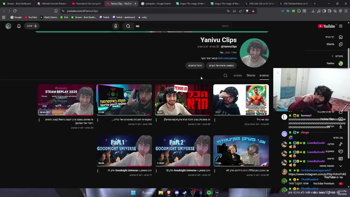
Task: Open options for the 11:06 highlights video
Action: point(215,171)
